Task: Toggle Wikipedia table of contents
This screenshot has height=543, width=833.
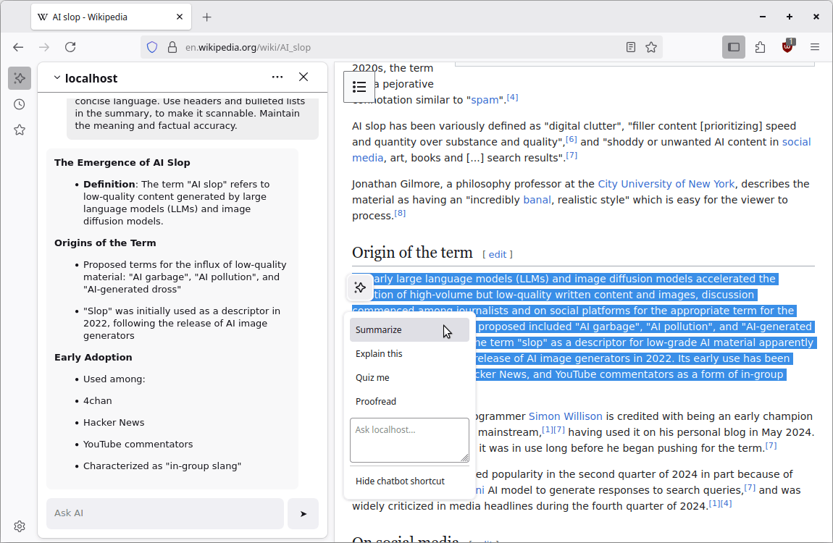Action: tap(359, 87)
